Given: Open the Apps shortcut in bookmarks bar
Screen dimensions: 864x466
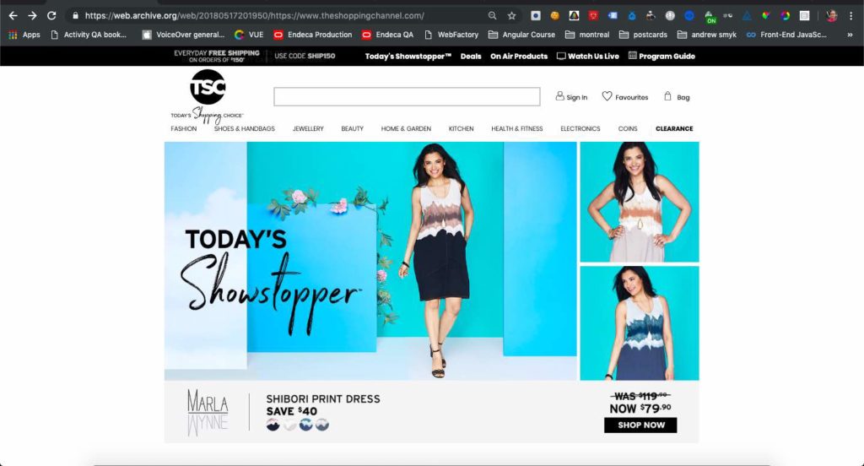Looking at the screenshot, I should [24, 35].
